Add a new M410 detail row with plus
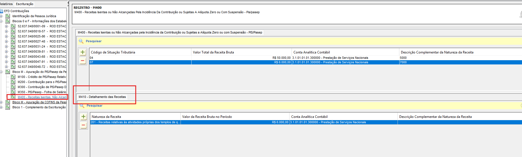Screen dimensions: 522x157 tap(84, 116)
